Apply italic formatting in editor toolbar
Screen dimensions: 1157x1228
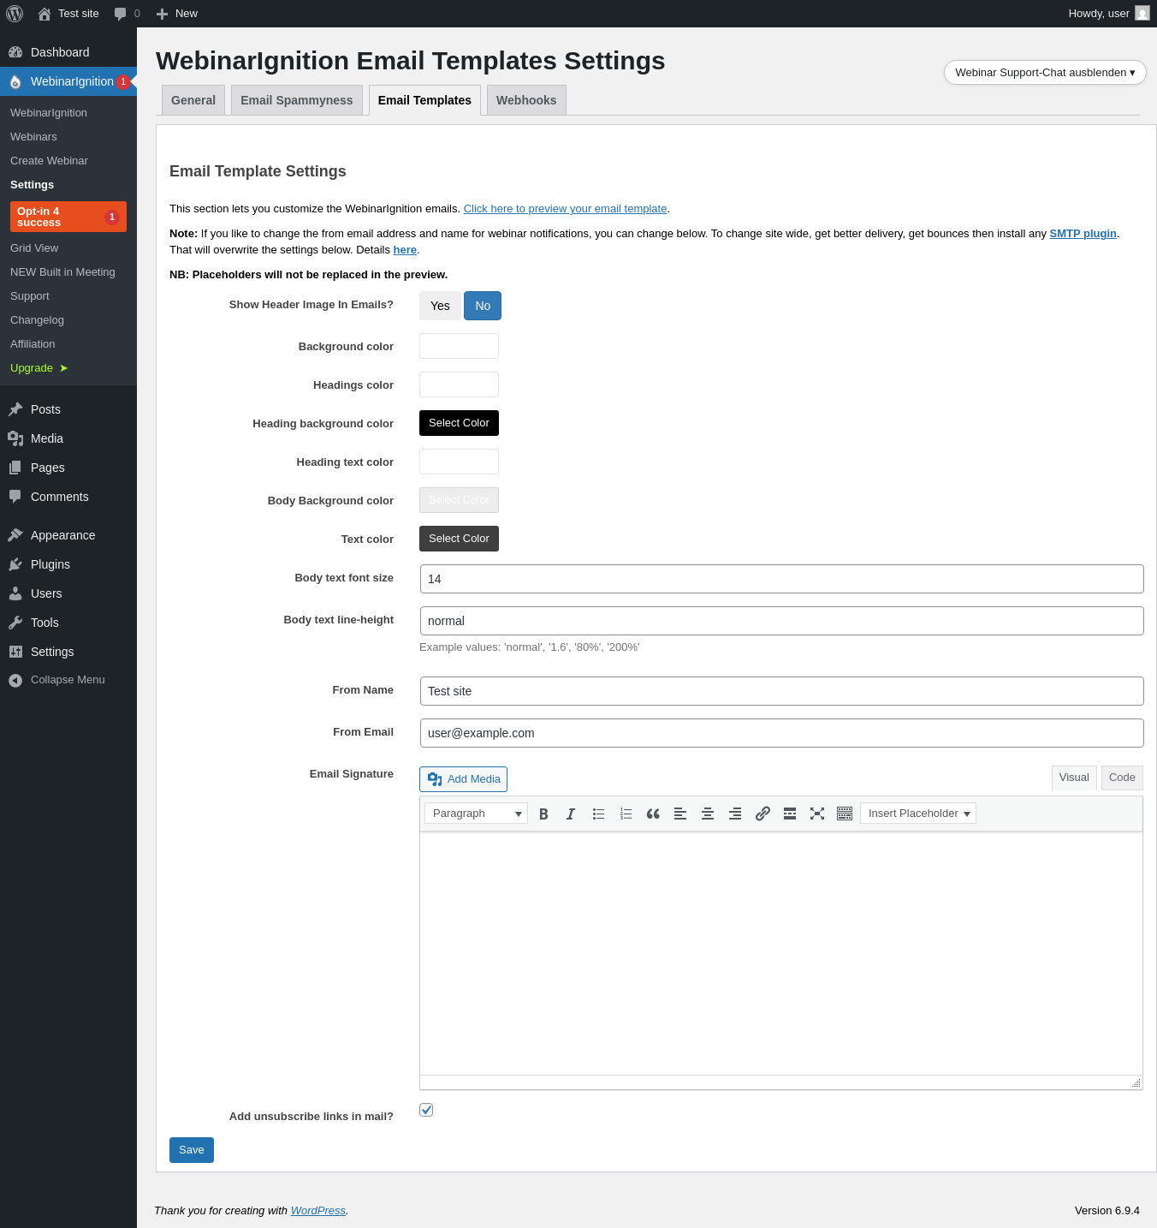(x=571, y=814)
